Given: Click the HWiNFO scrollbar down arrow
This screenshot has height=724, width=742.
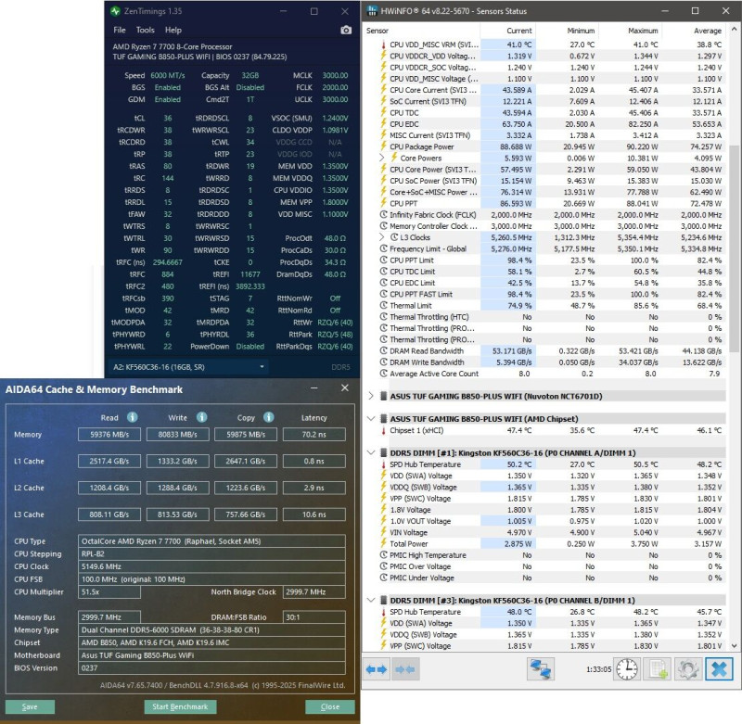Looking at the screenshot, I should [734, 645].
